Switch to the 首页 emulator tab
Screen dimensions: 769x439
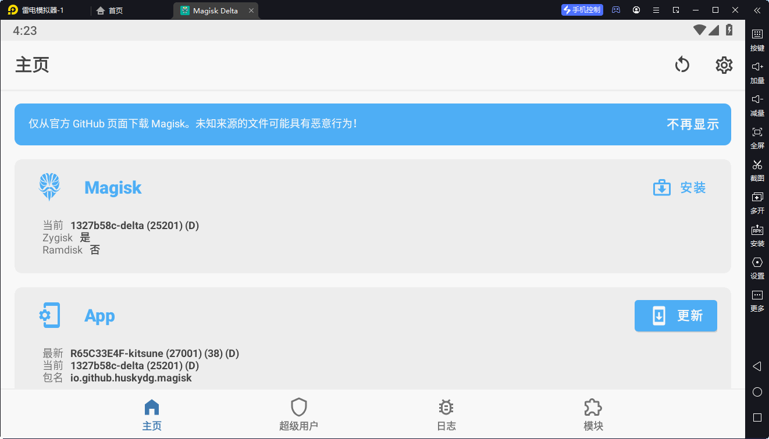click(x=110, y=10)
